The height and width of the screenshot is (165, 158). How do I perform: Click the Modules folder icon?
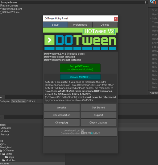tap(4, 160)
